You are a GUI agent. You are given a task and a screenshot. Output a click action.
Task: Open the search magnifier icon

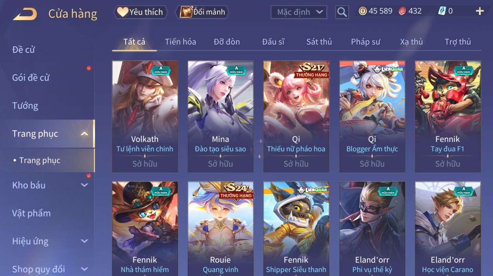click(x=342, y=12)
